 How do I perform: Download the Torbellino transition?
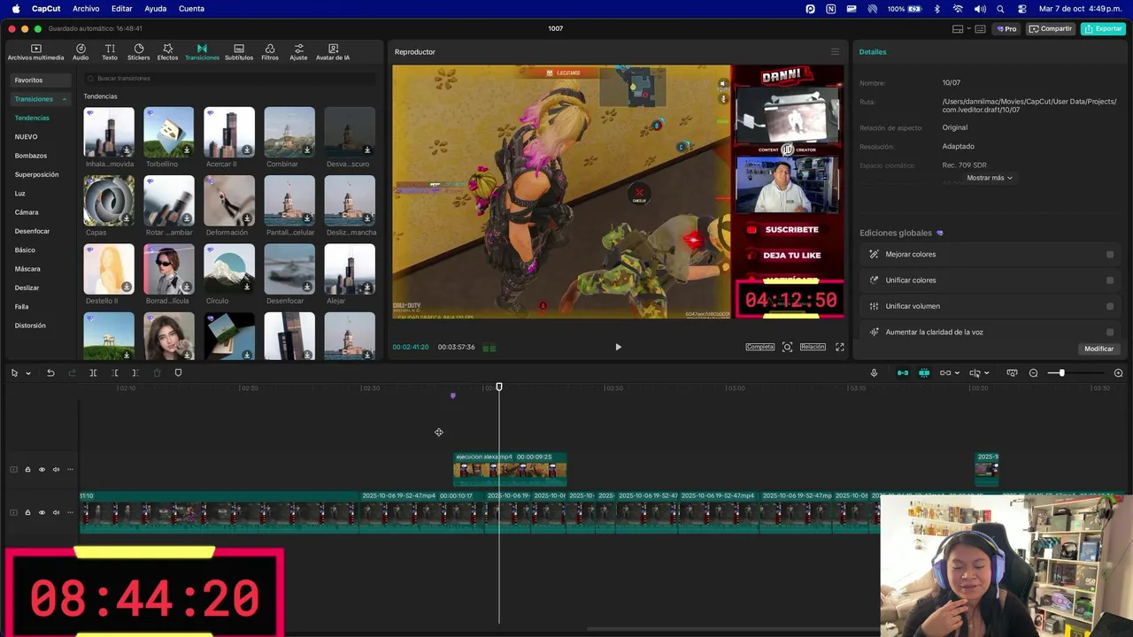tap(187, 150)
